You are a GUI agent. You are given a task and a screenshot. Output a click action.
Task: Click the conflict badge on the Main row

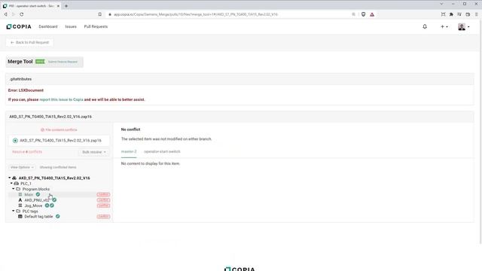103,194
